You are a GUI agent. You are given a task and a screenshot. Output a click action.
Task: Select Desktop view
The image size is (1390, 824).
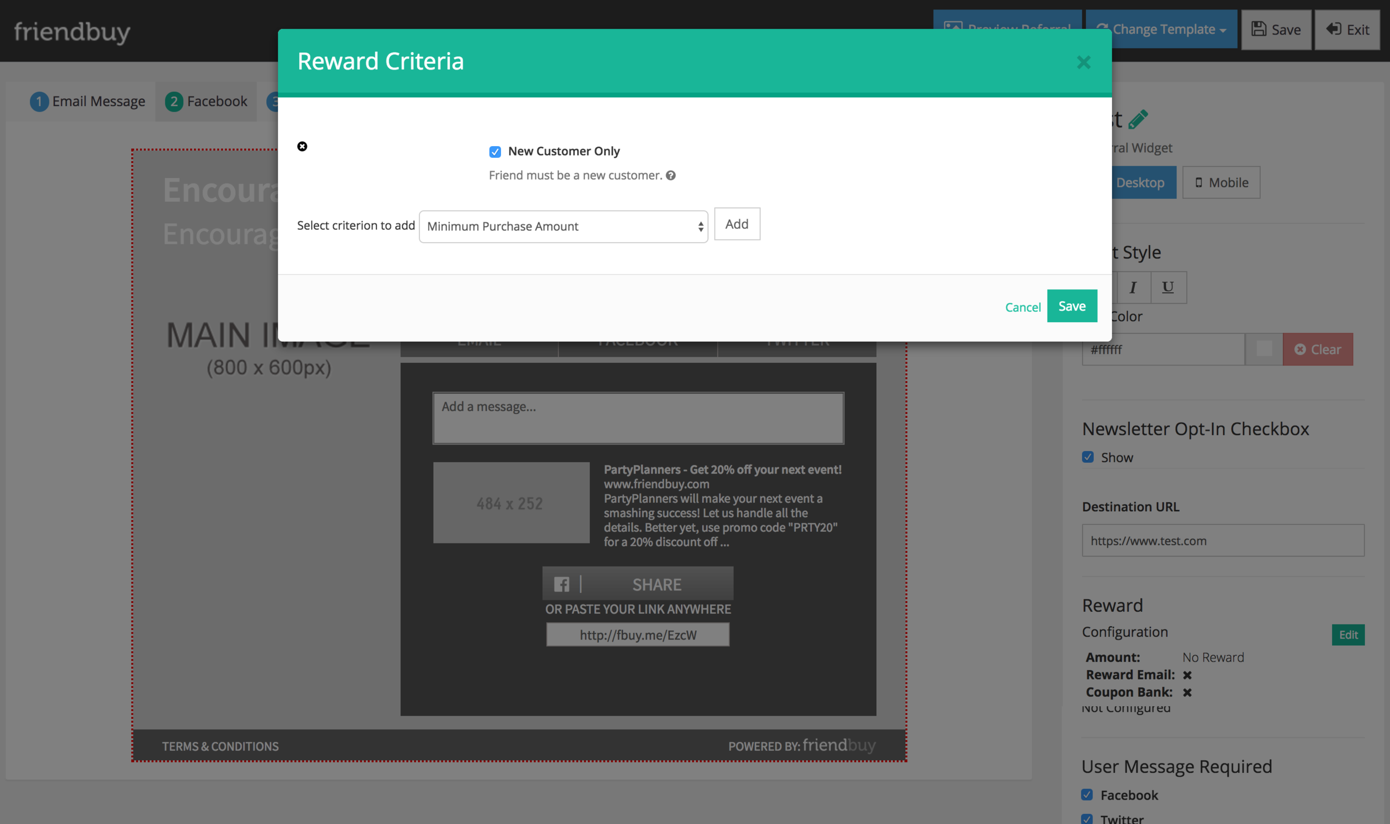tap(1144, 182)
